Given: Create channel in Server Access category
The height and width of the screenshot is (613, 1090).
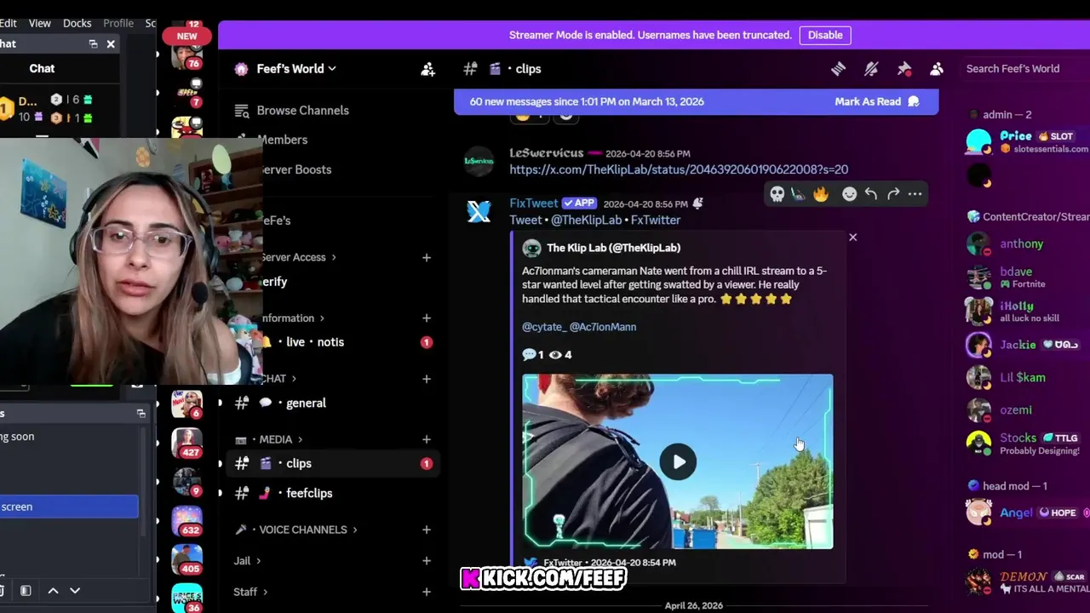Looking at the screenshot, I should tap(426, 257).
